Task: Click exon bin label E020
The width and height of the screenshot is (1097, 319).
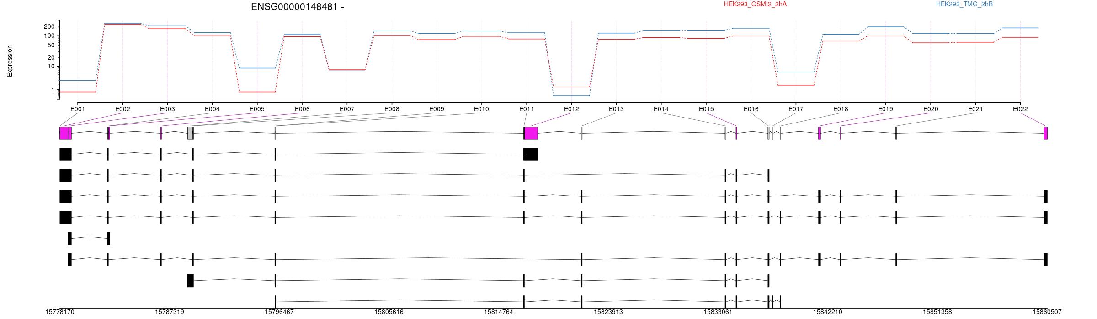Action: [x=931, y=109]
